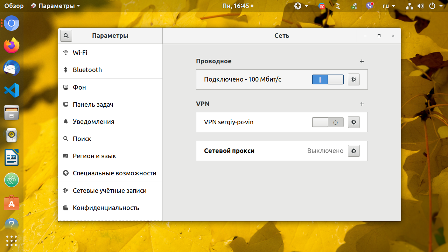Open the power system menu

click(x=435, y=6)
